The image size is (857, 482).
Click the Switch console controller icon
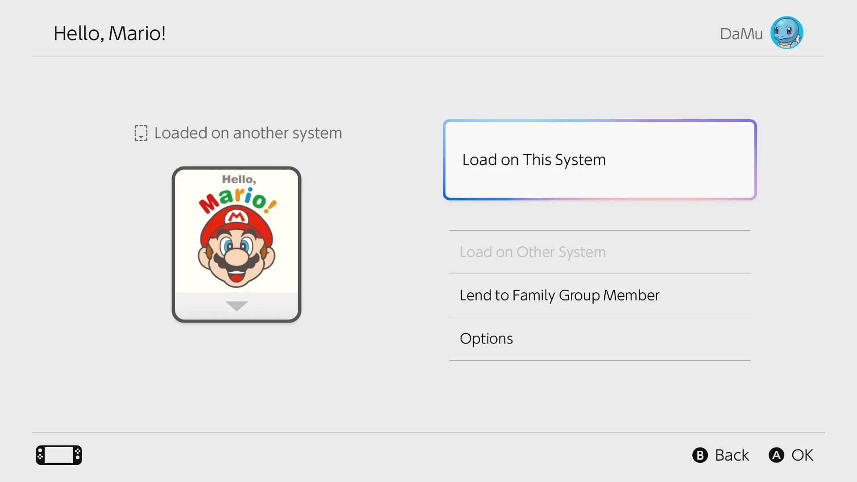[x=59, y=455]
